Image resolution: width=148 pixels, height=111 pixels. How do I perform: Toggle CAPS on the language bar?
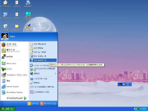(x=127, y=83)
